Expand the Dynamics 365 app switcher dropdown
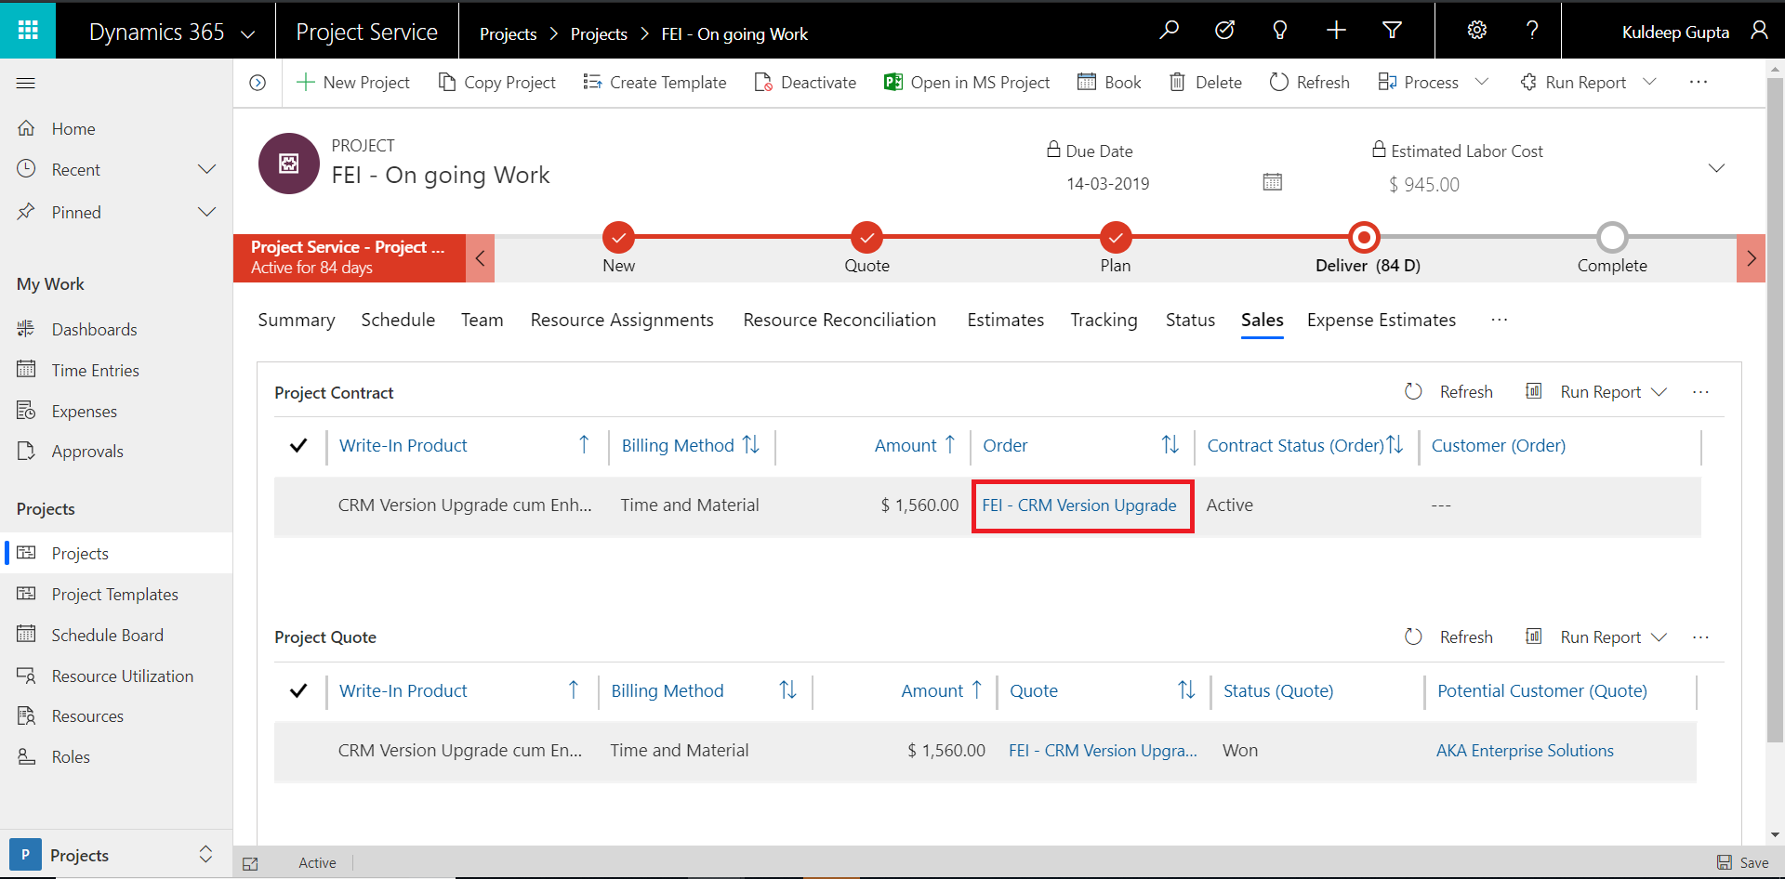Viewport: 1785px width, 879px height. [x=248, y=33]
